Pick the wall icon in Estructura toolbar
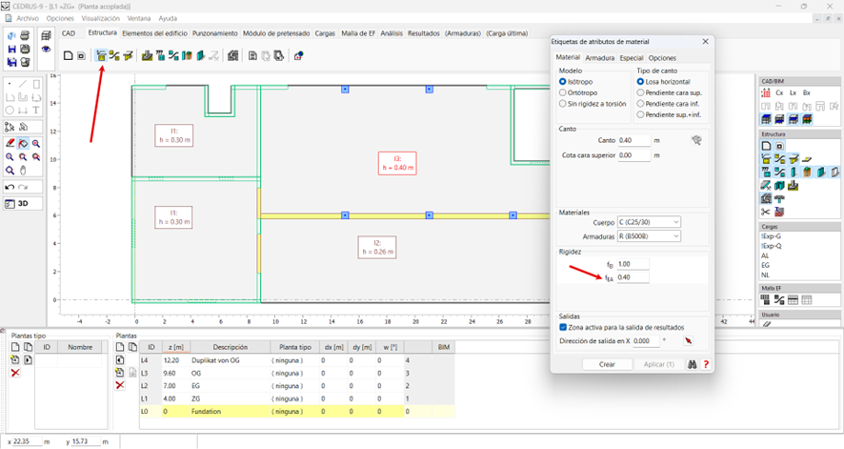This screenshot has height=449, width=844. (x=201, y=55)
